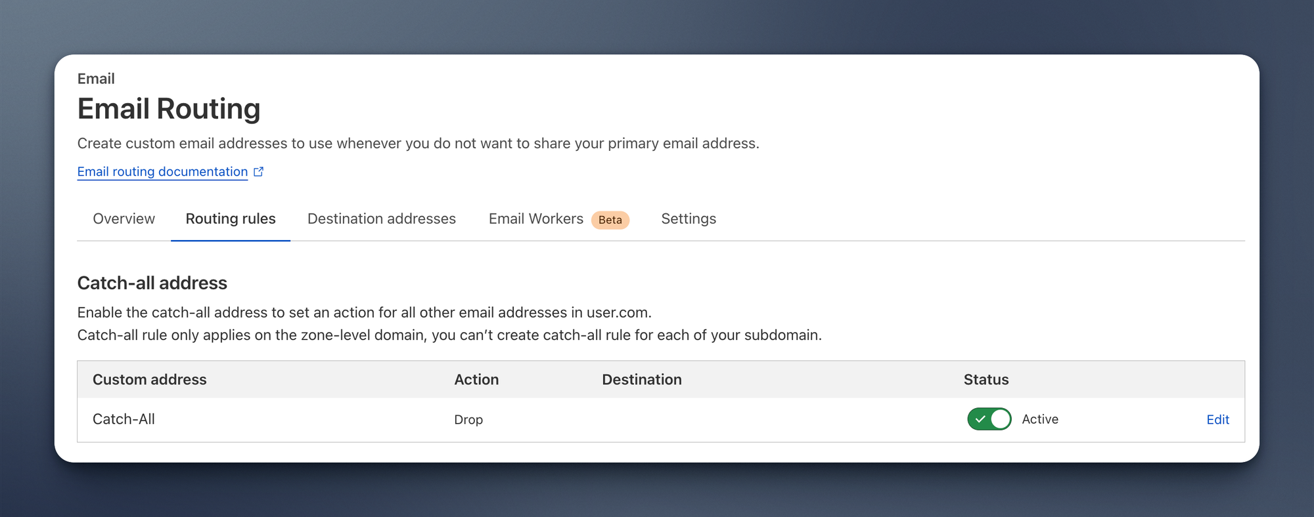Click the Active status label
This screenshot has width=1314, height=517.
(x=1040, y=419)
